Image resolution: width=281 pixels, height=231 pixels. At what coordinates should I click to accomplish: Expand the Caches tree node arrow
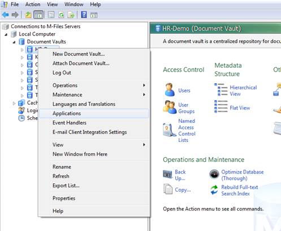pyautogui.click(x=14, y=103)
